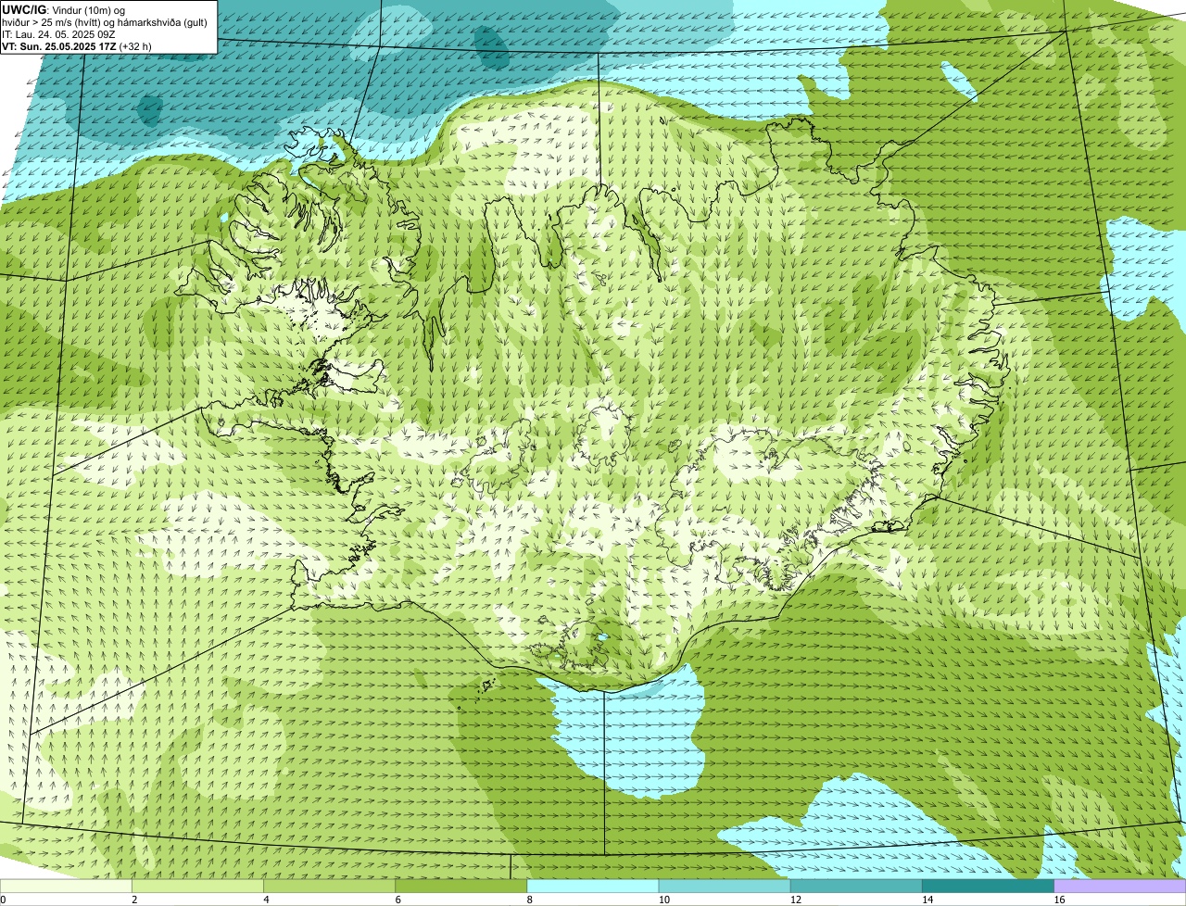Click the legend label '12'
The width and height of the screenshot is (1186, 906).
(x=796, y=900)
